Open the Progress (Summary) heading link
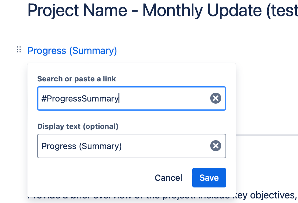 (x=72, y=51)
